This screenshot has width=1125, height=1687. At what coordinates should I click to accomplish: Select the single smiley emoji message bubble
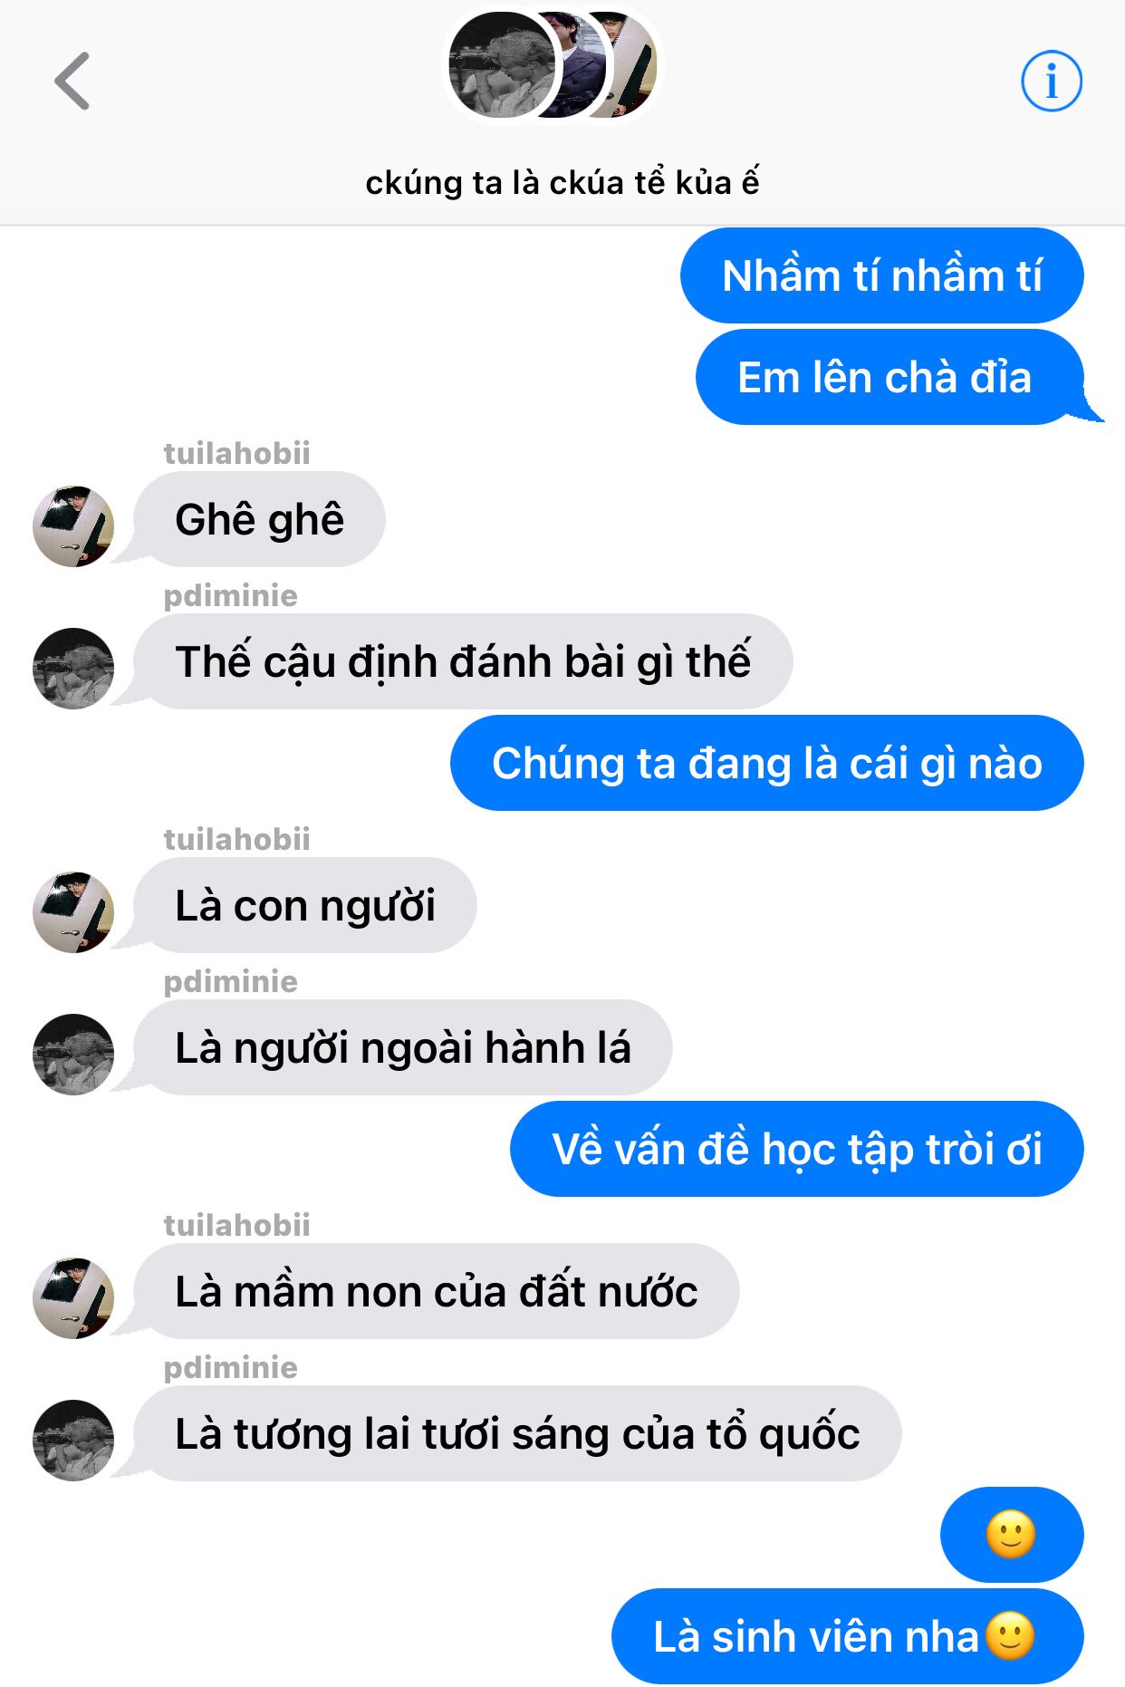tap(1012, 1535)
